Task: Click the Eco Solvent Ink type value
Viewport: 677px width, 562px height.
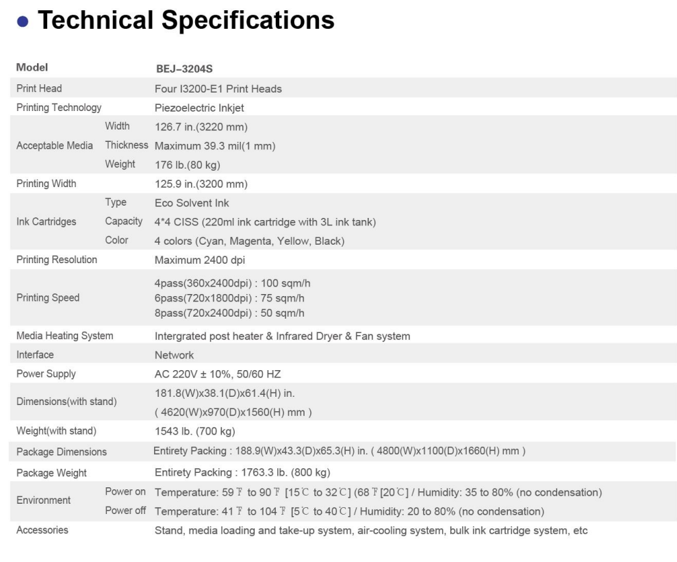Action: [x=192, y=203]
